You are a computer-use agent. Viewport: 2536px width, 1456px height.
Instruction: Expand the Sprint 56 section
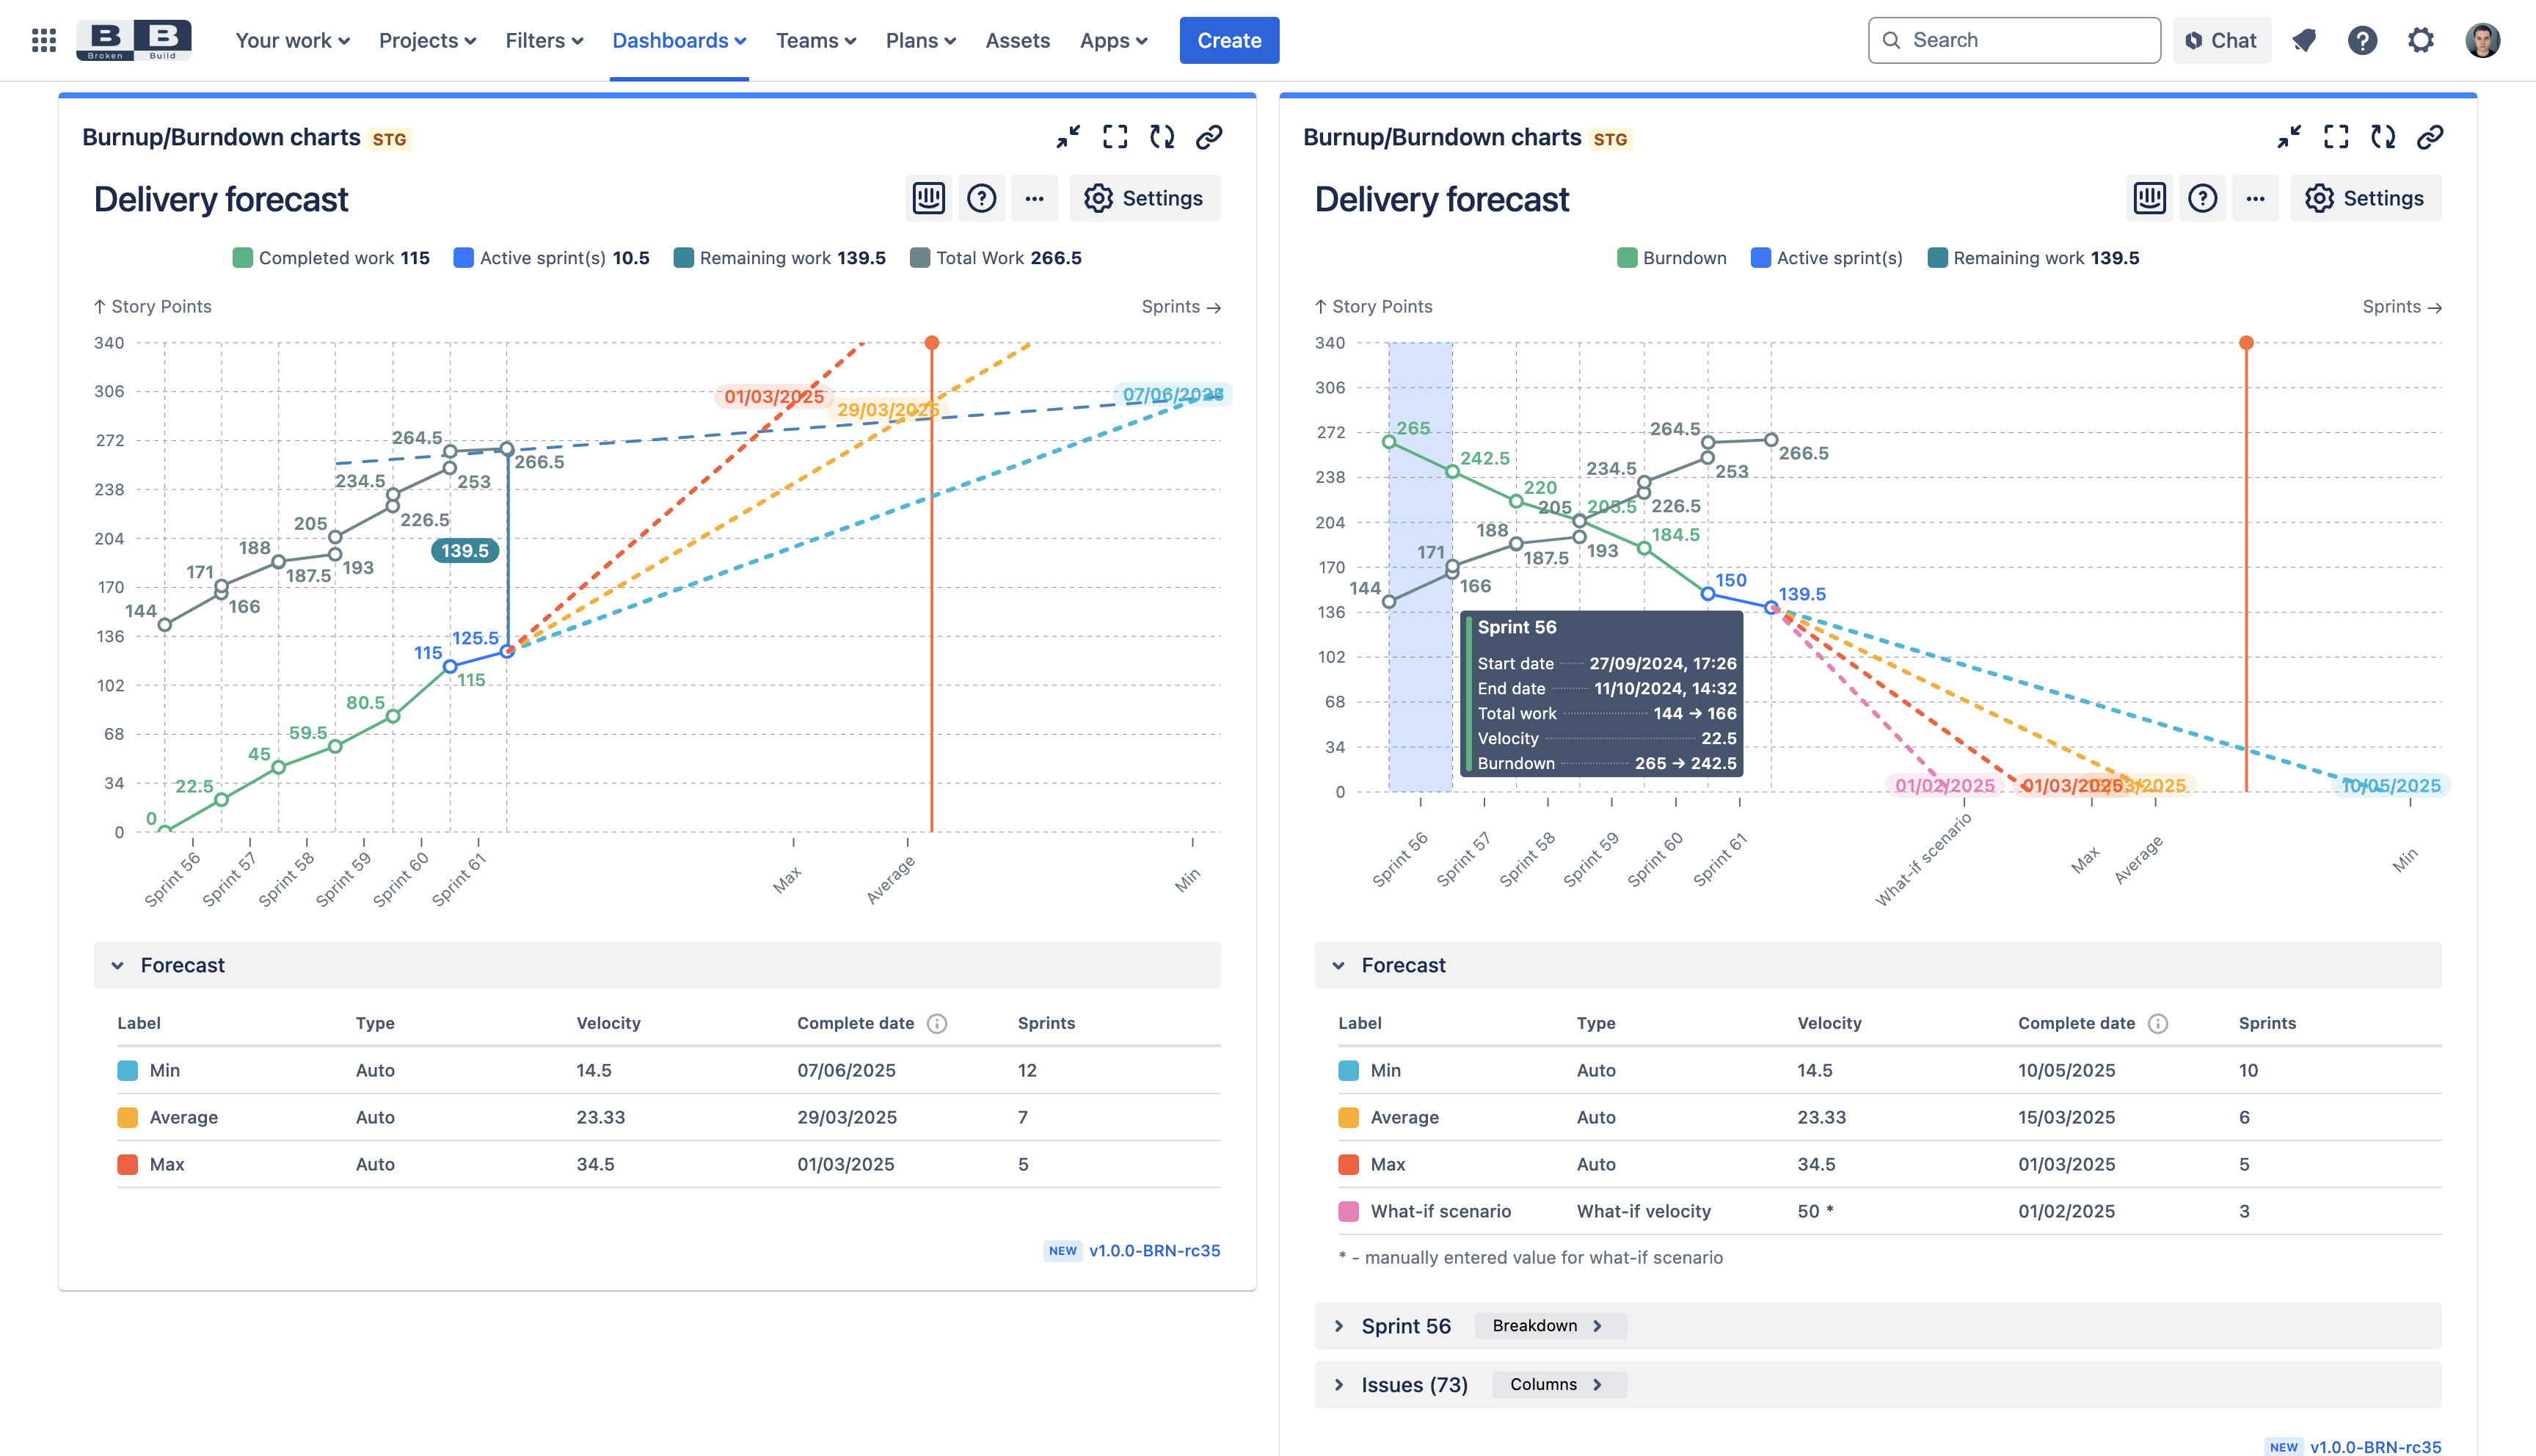tap(1338, 1326)
